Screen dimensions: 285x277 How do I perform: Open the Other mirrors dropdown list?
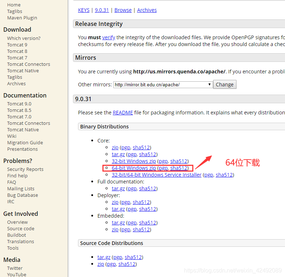pyautogui.click(x=163, y=85)
